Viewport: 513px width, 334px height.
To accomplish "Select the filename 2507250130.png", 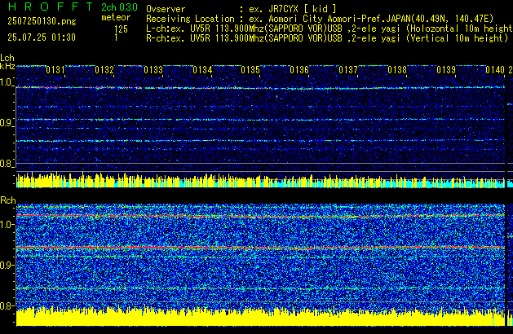I will 42,21.
